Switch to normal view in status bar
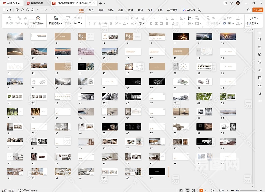The width and height of the screenshot is (265, 192). pos(181,190)
